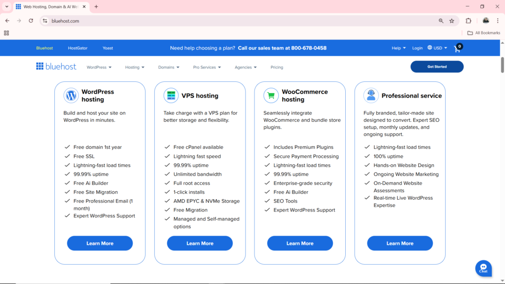Click the Get Started button
505x284 pixels.
(x=436, y=66)
